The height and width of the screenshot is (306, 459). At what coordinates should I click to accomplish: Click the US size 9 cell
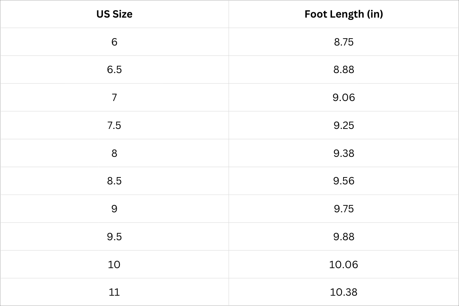click(114, 209)
